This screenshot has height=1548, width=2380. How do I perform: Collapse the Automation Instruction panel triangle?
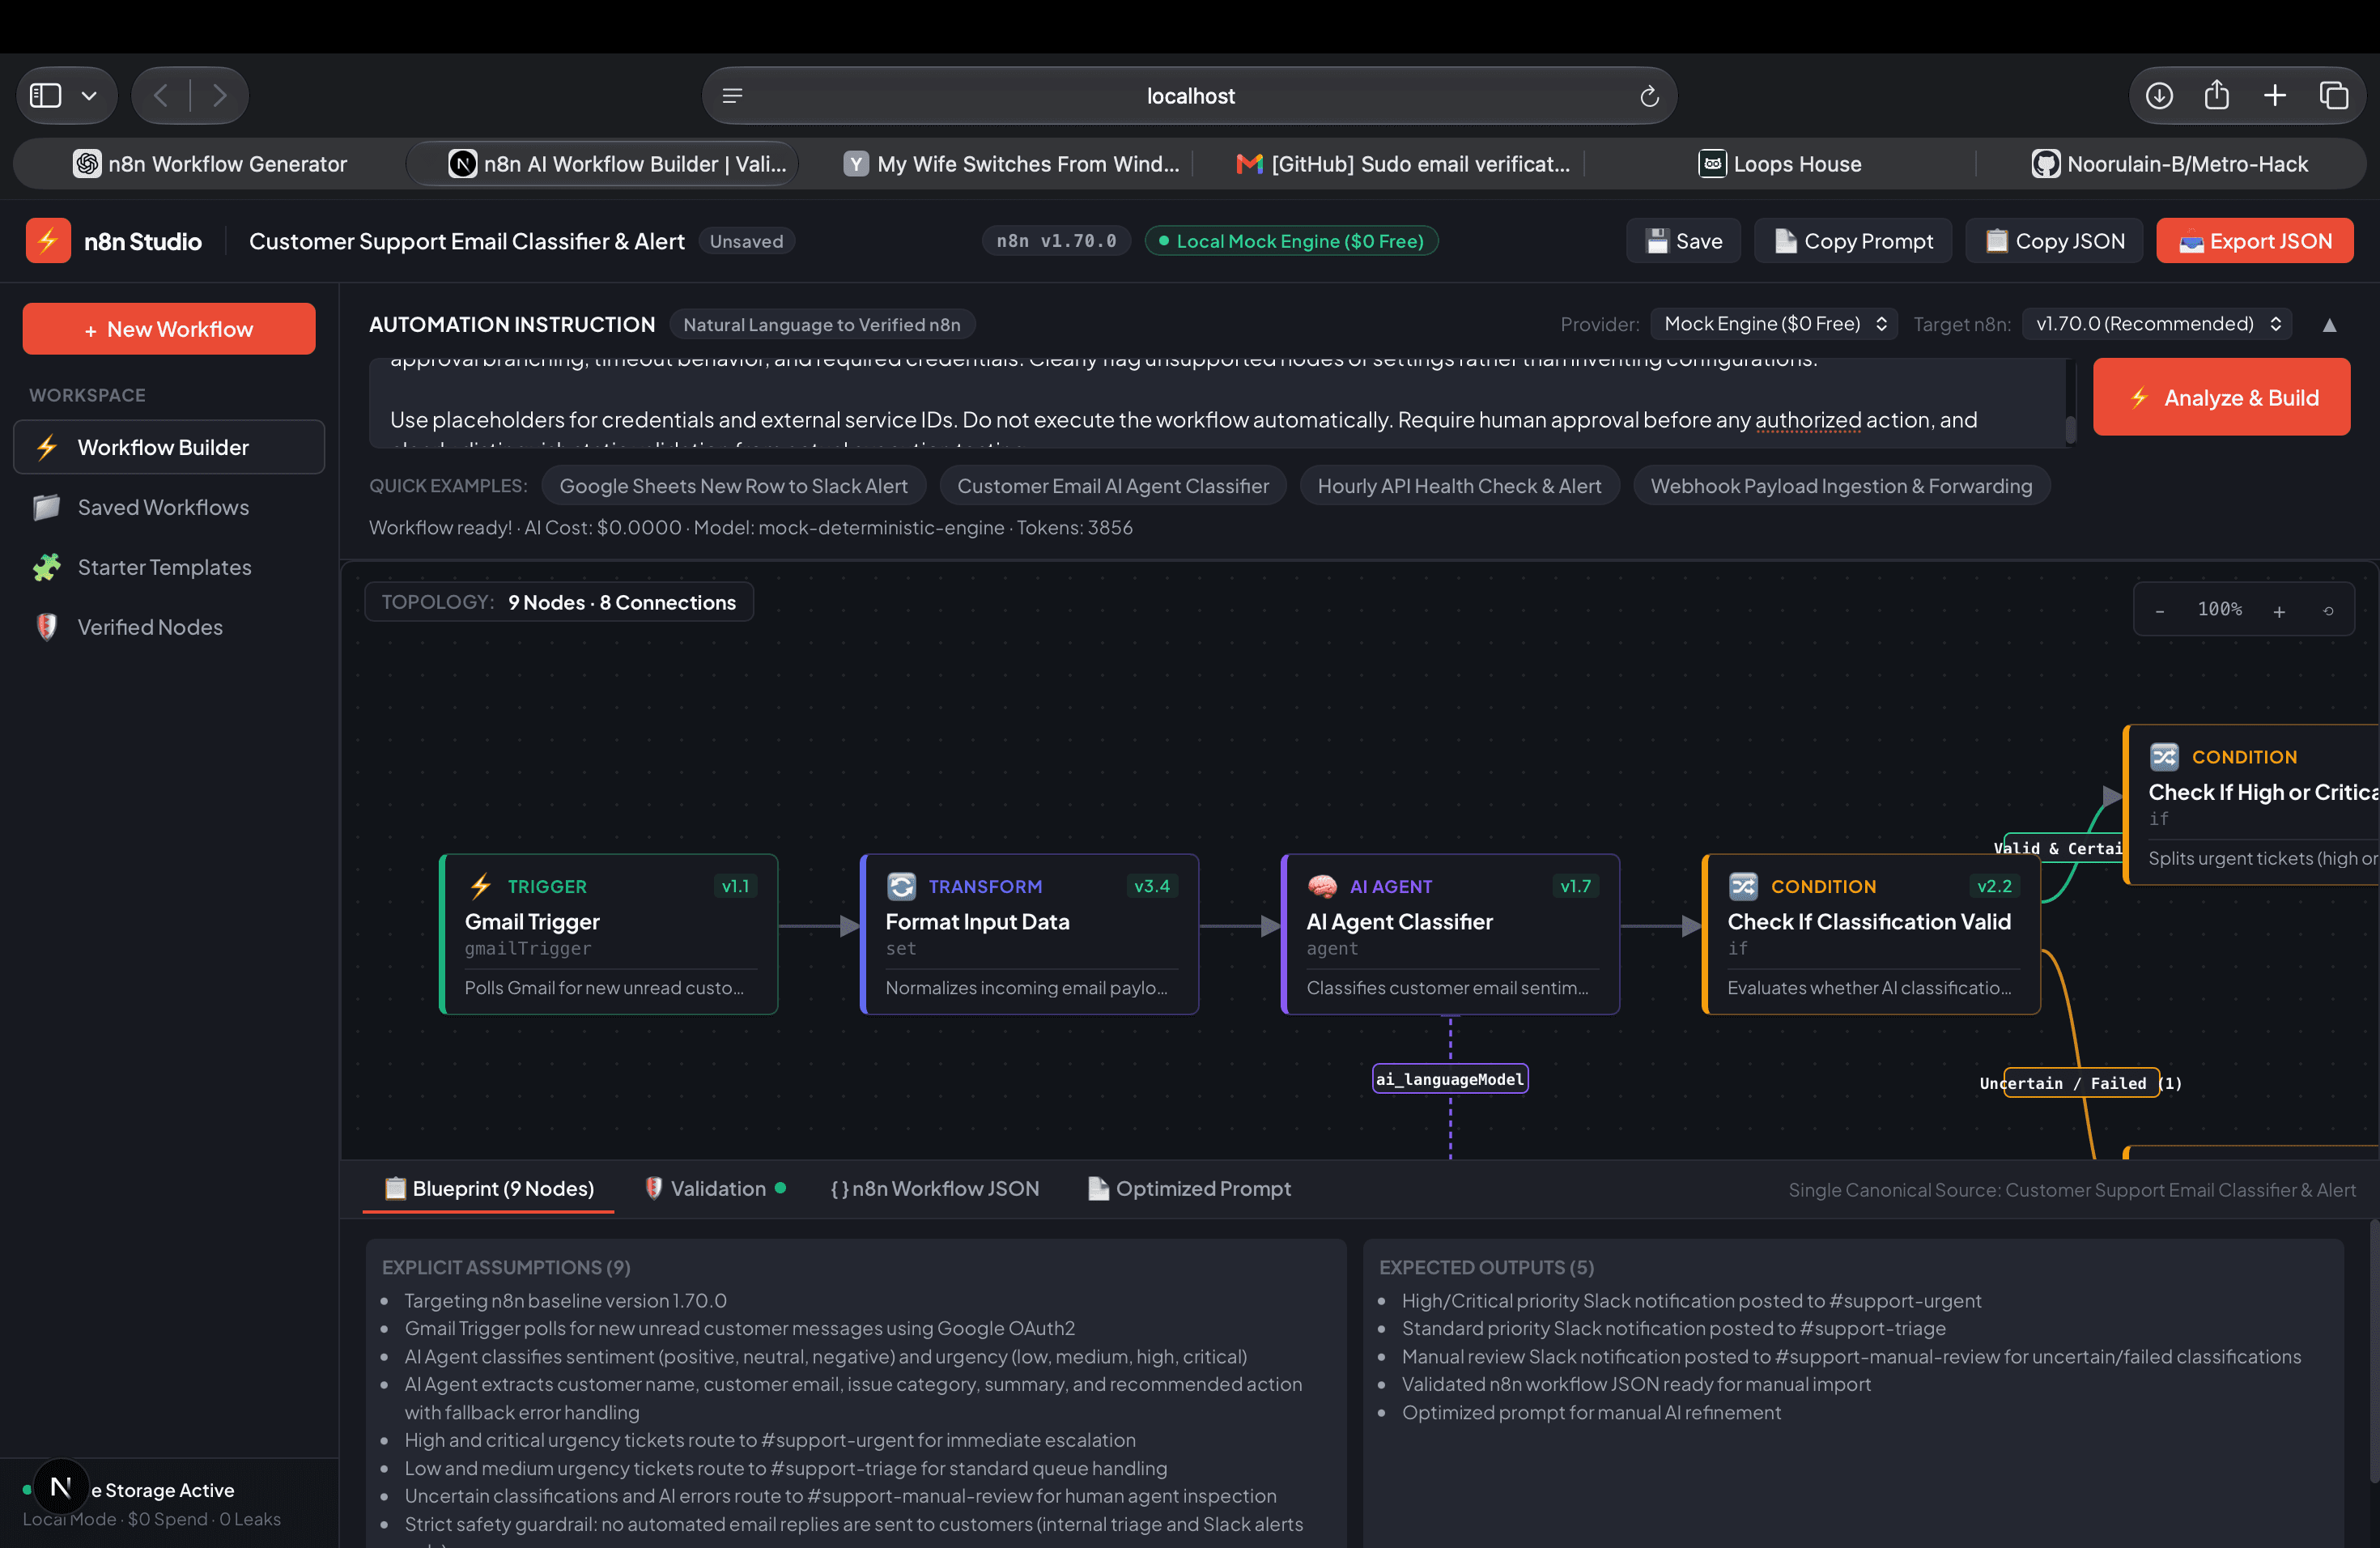point(2329,325)
